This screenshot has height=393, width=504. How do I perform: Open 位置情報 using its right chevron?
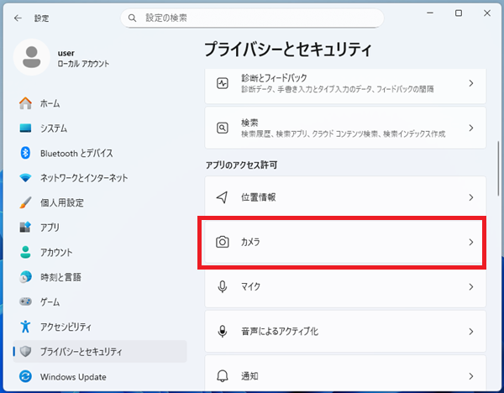pyautogui.click(x=471, y=197)
